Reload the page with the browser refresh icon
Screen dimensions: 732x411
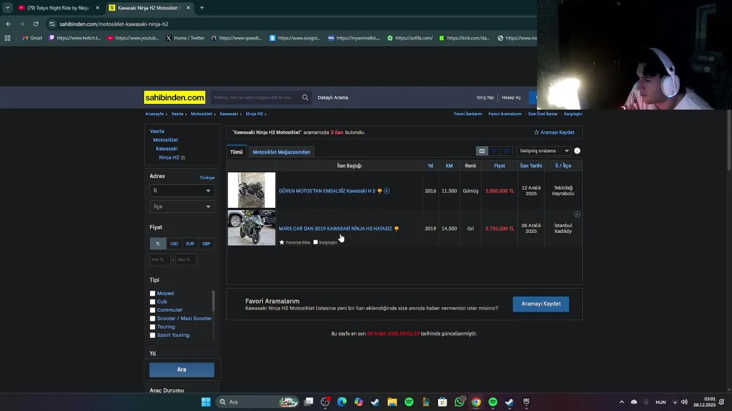tap(35, 24)
